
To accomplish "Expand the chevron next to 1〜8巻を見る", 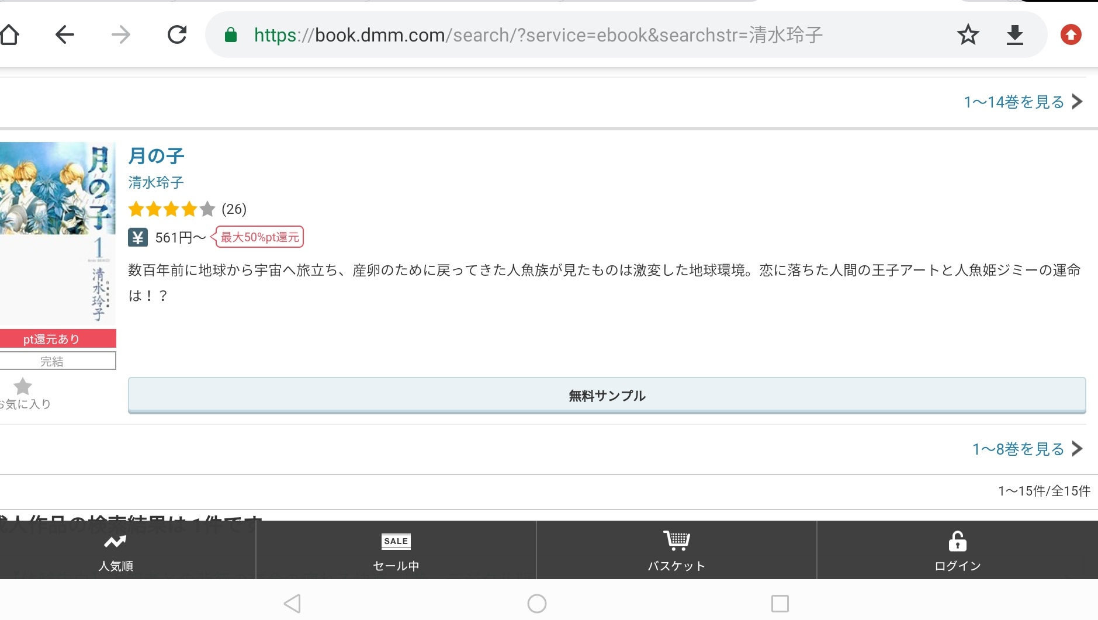I will [x=1077, y=448].
